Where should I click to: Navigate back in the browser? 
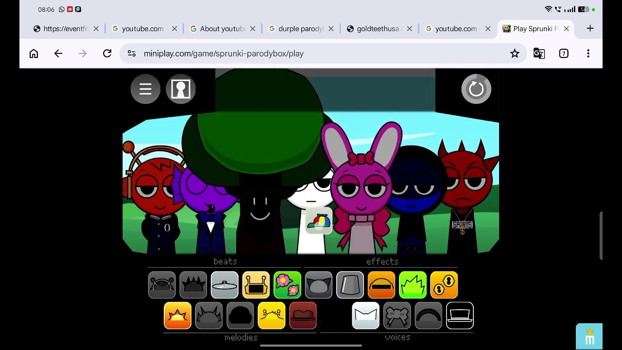[x=58, y=53]
